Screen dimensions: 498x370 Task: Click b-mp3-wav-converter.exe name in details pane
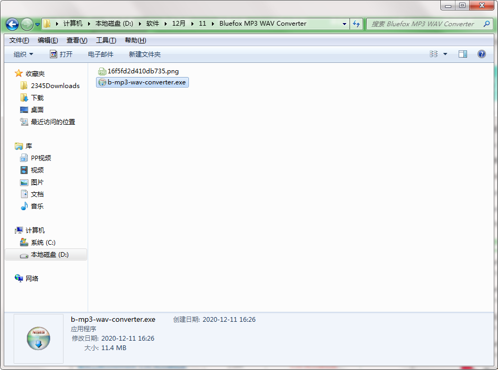[113, 320]
